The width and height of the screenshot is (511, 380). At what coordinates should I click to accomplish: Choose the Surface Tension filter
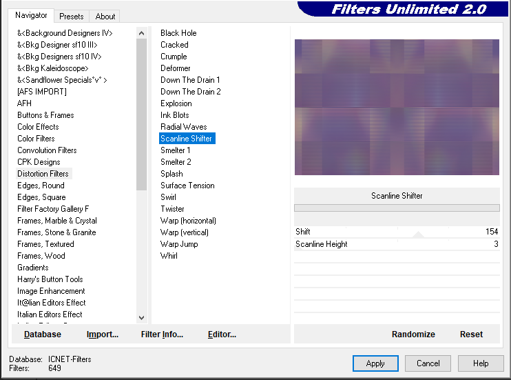tap(187, 186)
